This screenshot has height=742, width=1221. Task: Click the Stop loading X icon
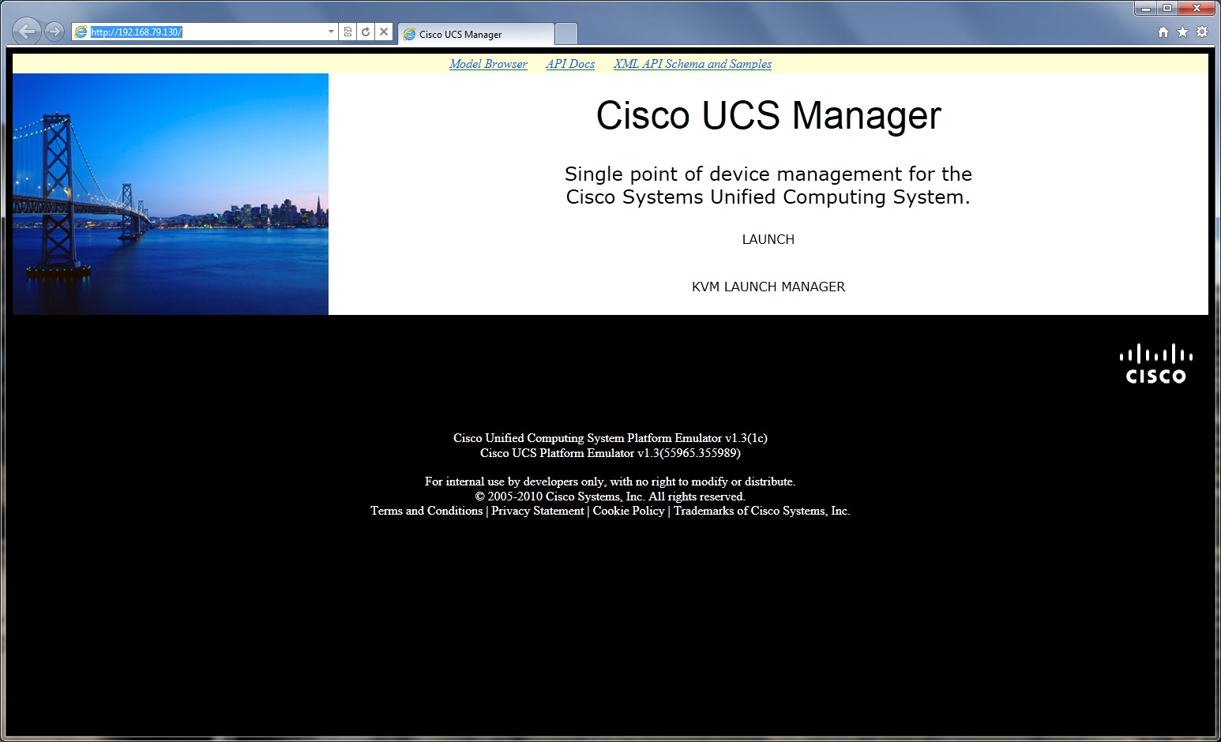384,32
